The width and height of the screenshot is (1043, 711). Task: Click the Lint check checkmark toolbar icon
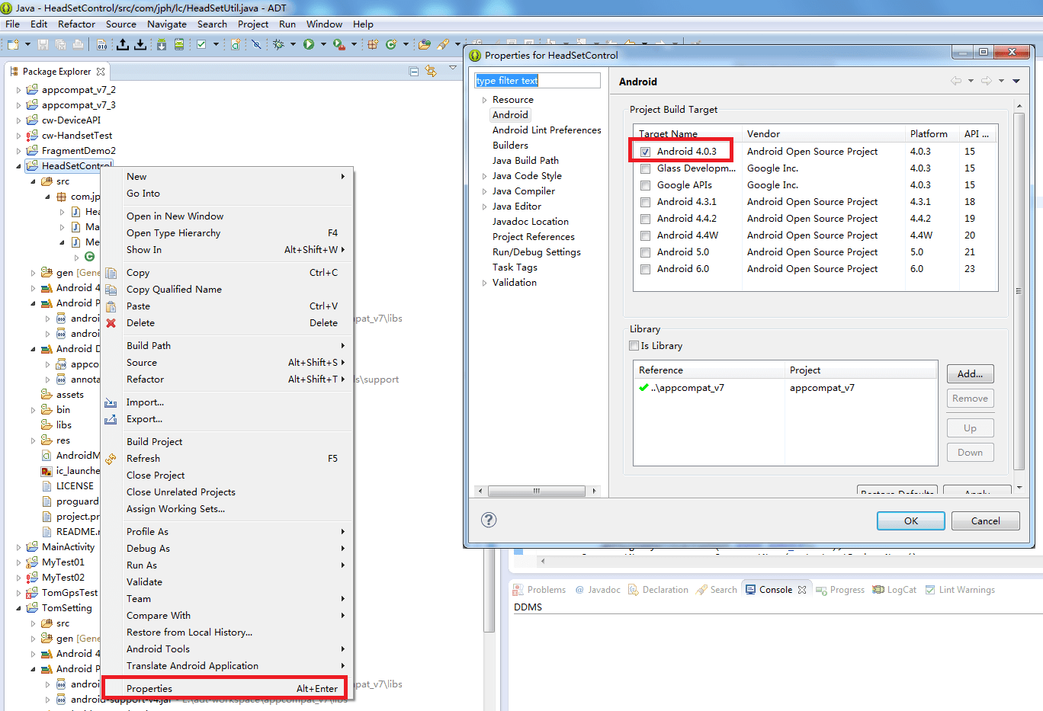coord(201,45)
